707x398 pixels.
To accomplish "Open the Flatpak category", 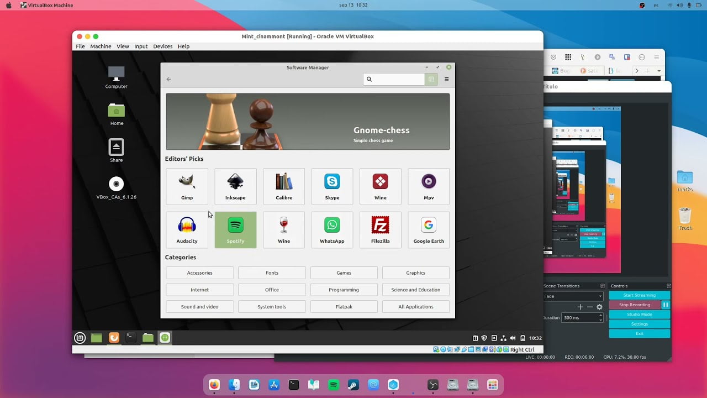I will [344, 306].
